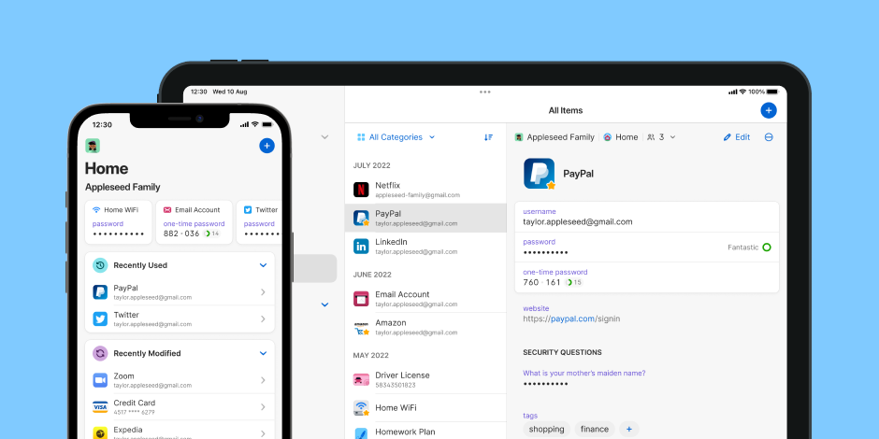The width and height of the screenshot is (879, 439).
Task: Tap the blue plus button on the tablet
Action: coord(769,110)
